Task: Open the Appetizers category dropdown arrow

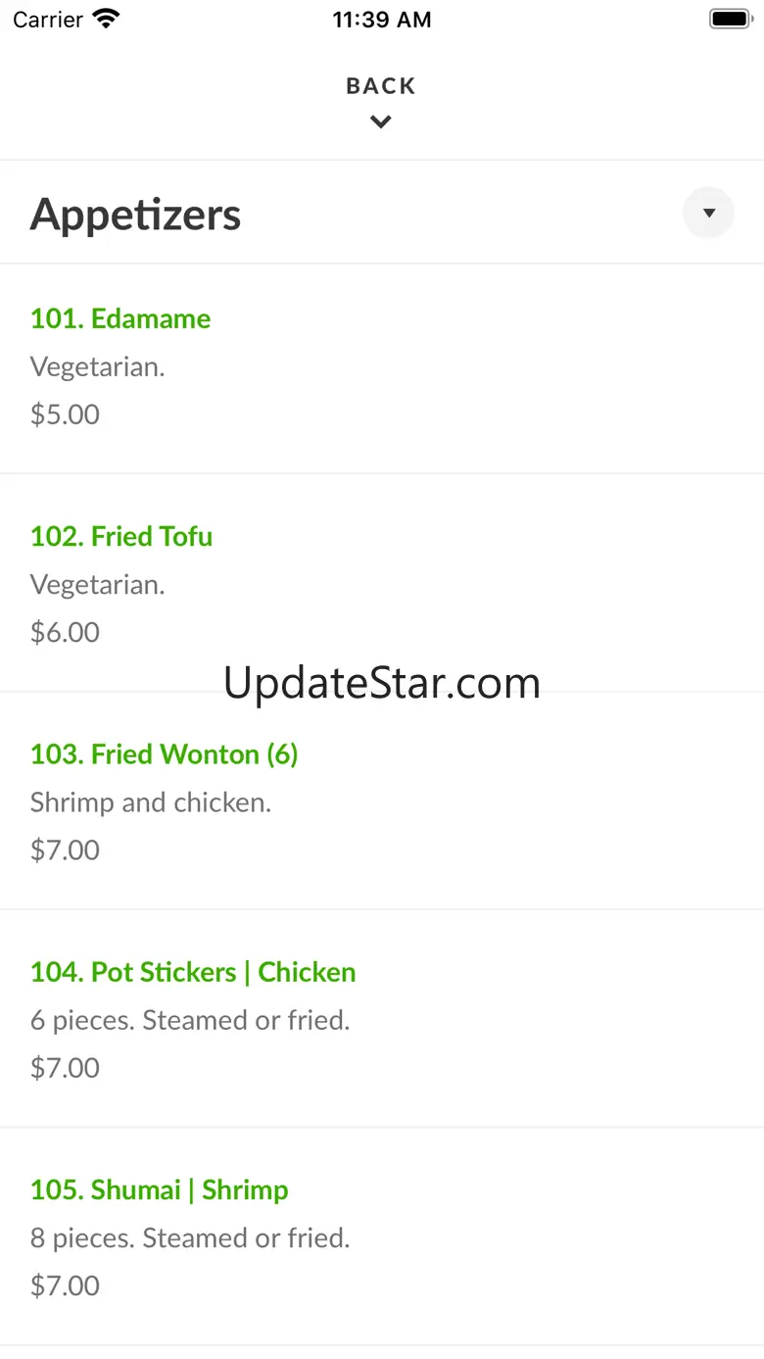Action: coord(708,213)
